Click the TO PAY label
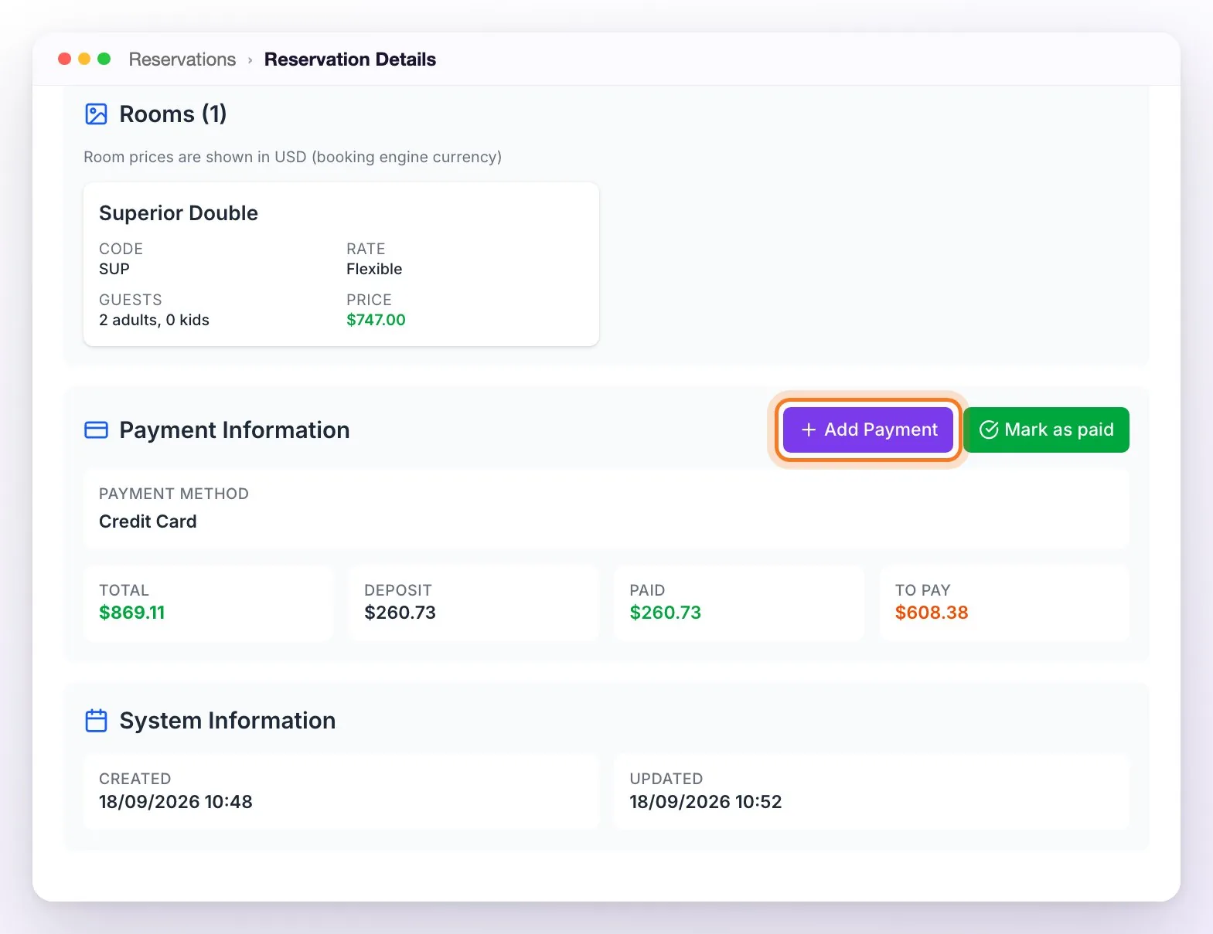Image resolution: width=1213 pixels, height=934 pixels. (x=923, y=590)
